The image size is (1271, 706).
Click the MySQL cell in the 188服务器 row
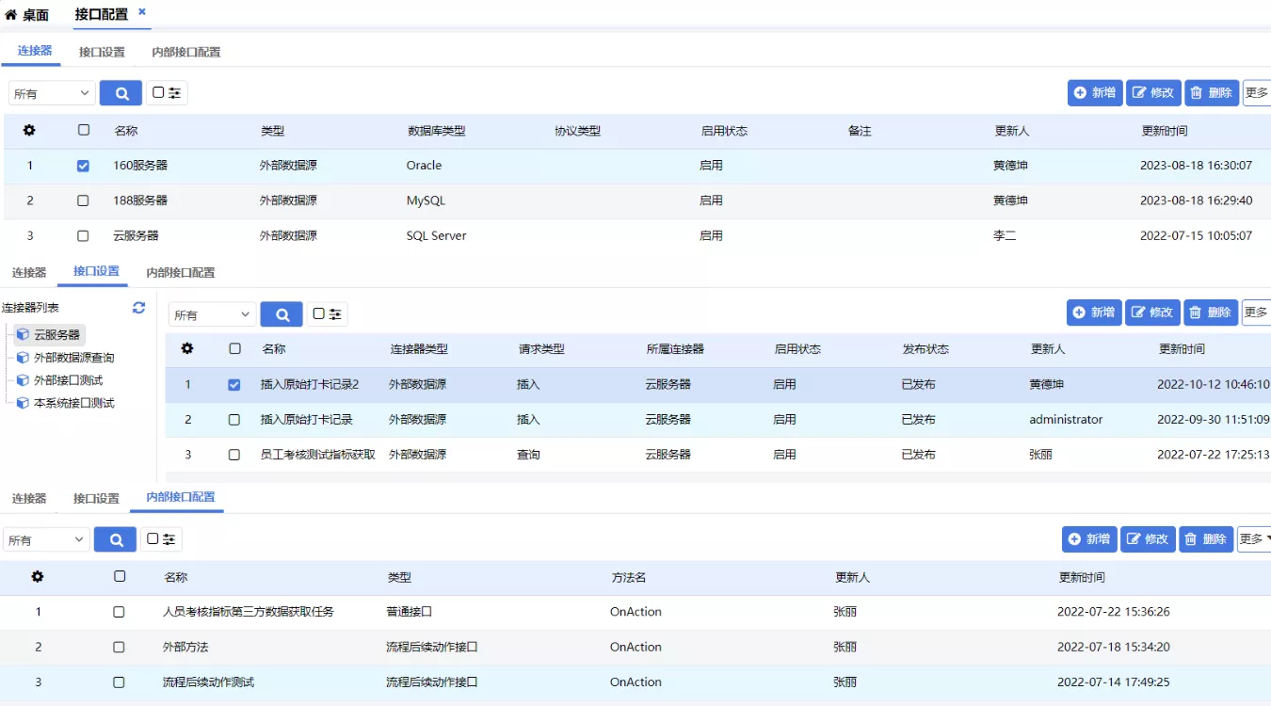[426, 201]
